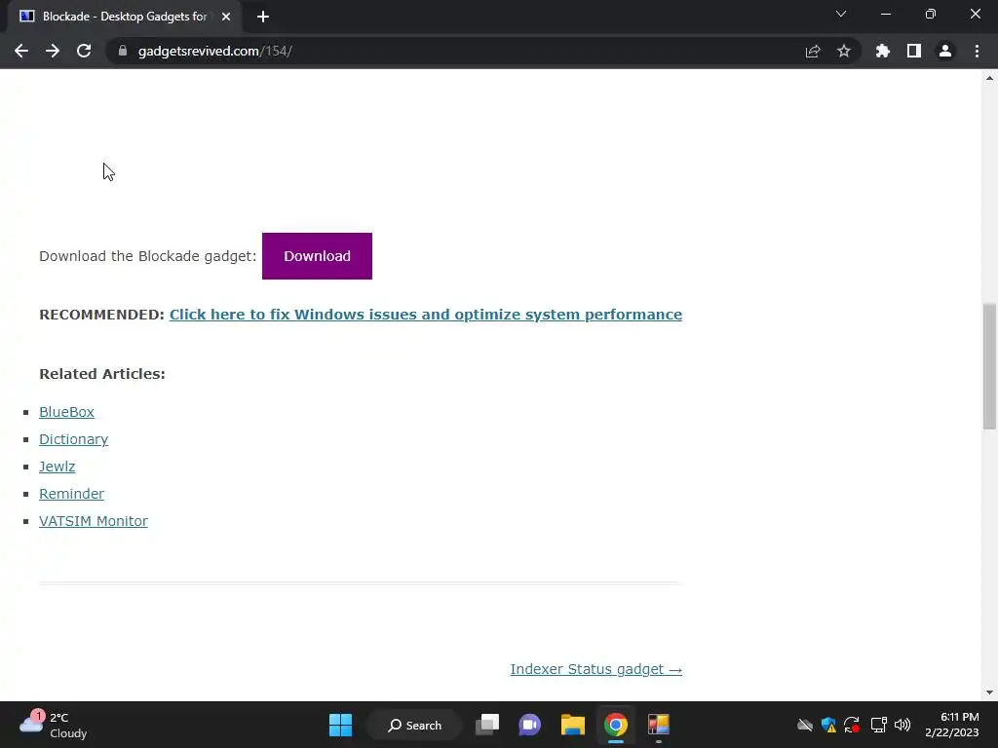
Task: Open the Dictionary related article
Action: 74,439
